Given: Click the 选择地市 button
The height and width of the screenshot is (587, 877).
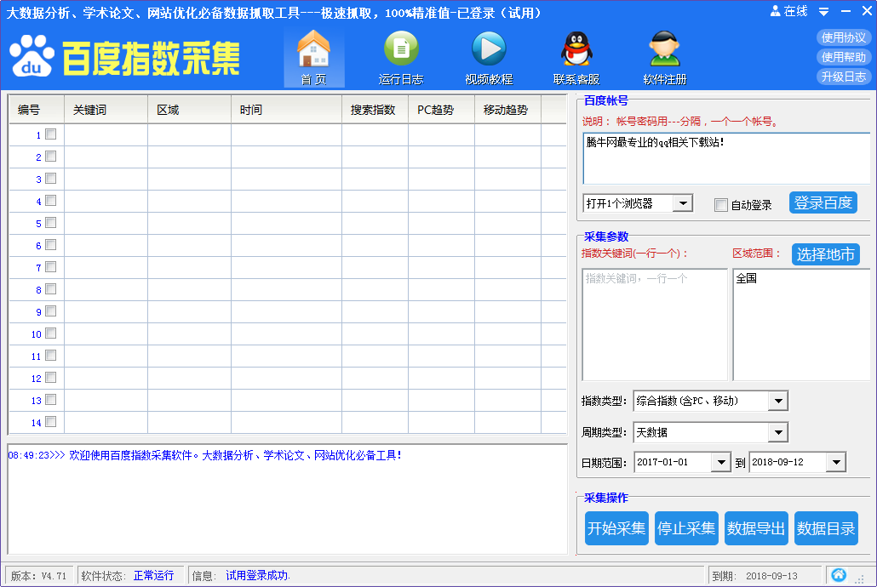Looking at the screenshot, I should coord(826,254).
